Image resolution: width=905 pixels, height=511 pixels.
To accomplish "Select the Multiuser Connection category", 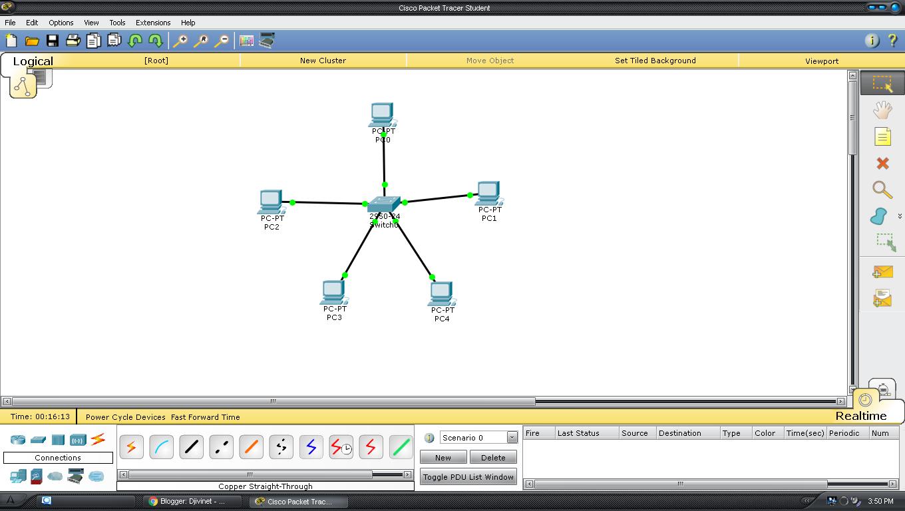I will [96, 476].
